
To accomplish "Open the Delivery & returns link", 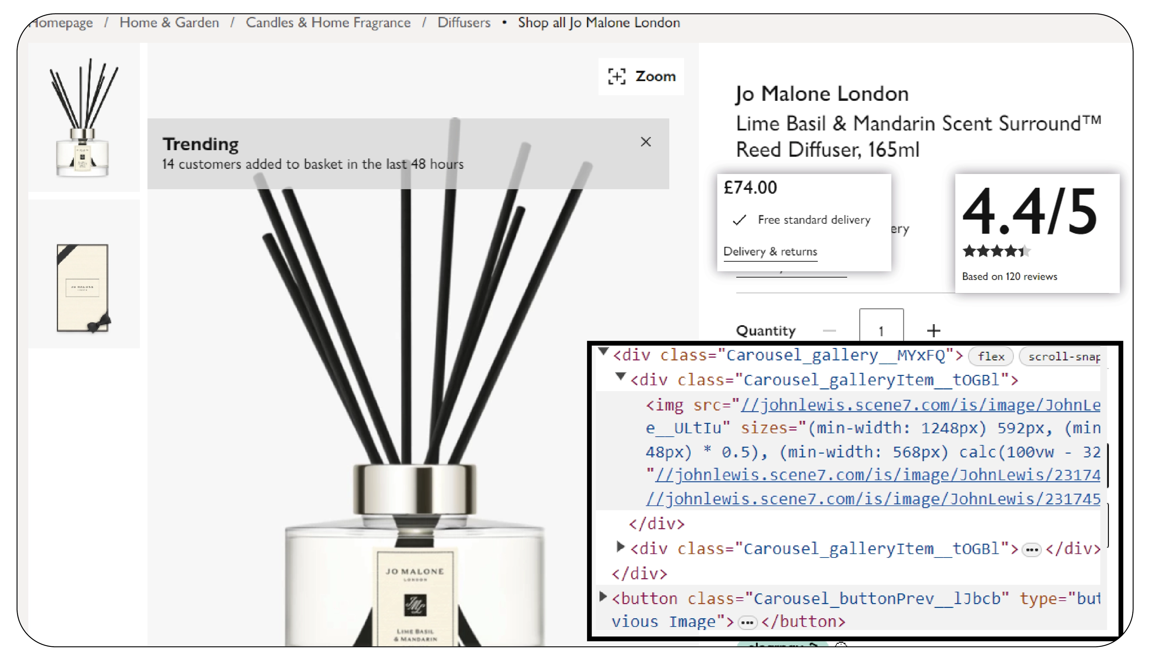I will 770,252.
